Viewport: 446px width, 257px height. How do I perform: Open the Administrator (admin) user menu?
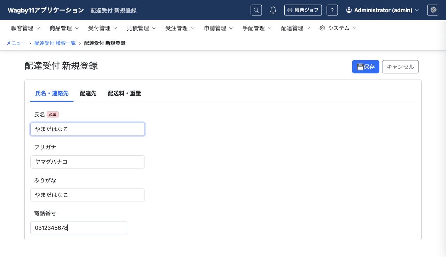pos(383,10)
